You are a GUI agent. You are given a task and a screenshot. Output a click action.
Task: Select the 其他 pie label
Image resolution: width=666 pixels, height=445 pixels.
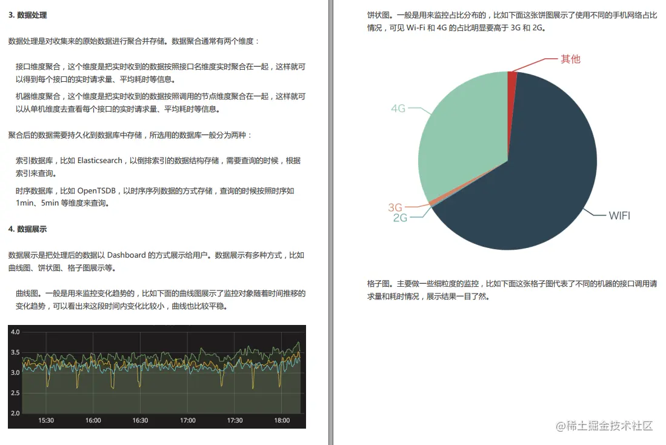click(x=570, y=59)
